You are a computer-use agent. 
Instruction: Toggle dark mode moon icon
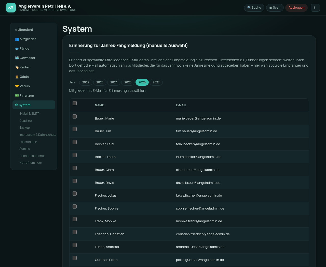(315, 8)
